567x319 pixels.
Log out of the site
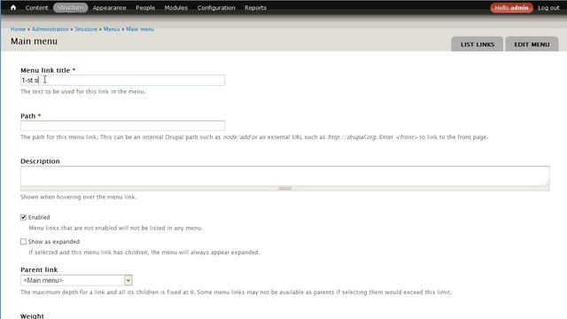tap(548, 8)
